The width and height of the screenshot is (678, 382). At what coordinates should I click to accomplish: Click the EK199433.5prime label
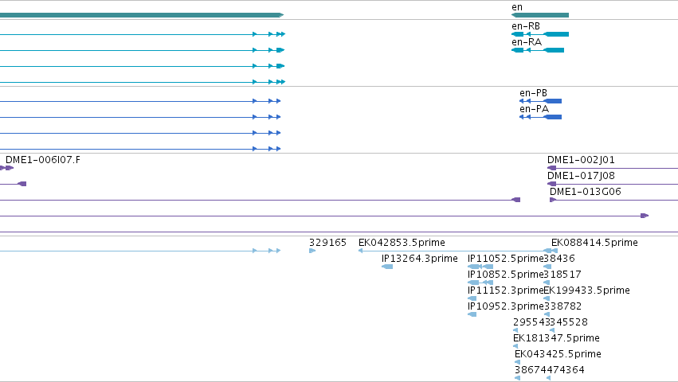tap(586, 290)
